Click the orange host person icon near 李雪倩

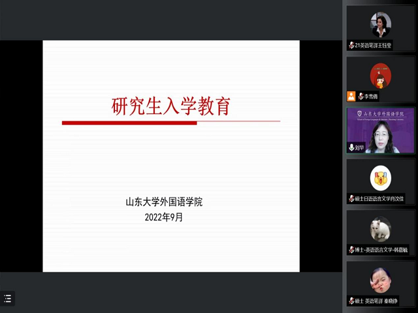click(x=351, y=97)
